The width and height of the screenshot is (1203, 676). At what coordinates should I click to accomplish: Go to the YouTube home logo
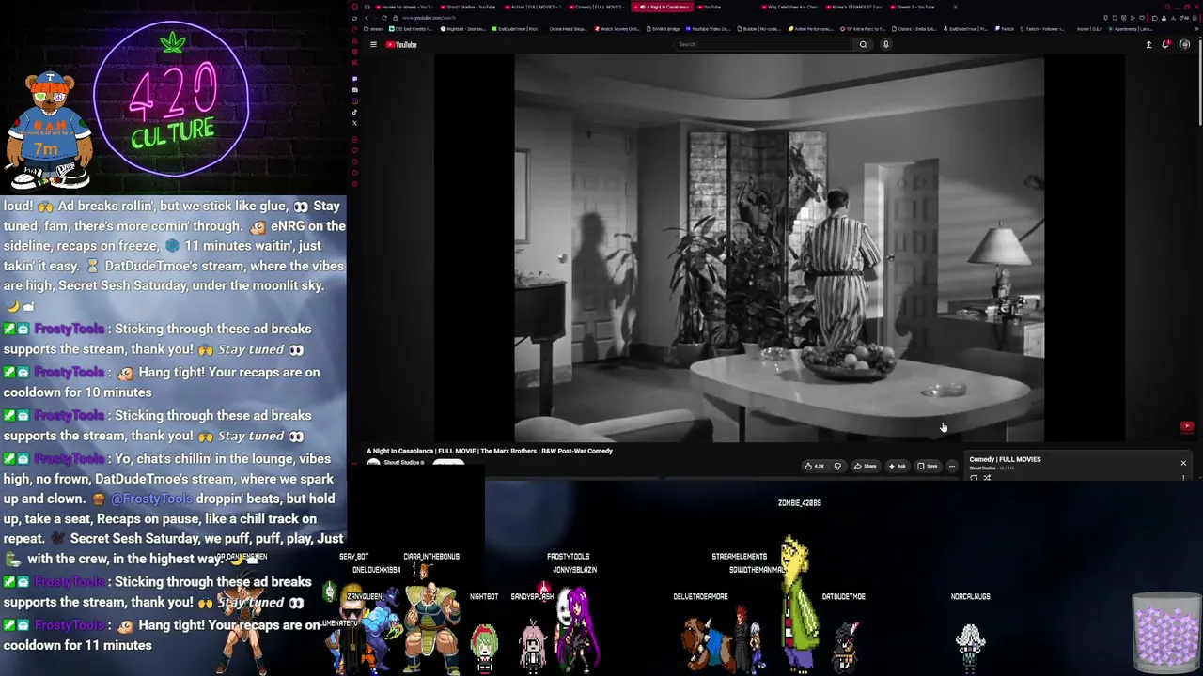click(x=401, y=44)
